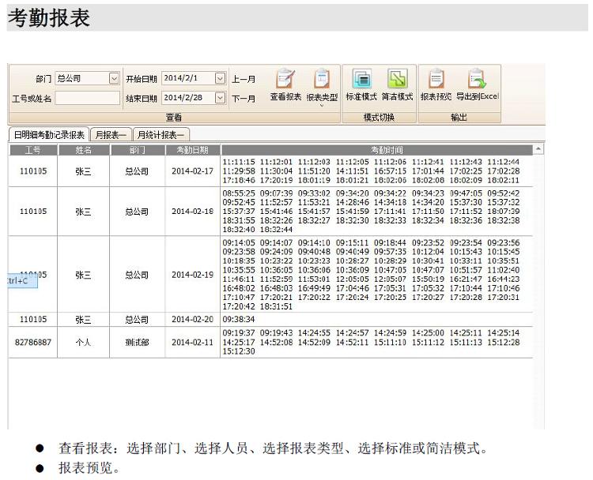
Task: Click the 下一月 next month button
Action: click(244, 99)
